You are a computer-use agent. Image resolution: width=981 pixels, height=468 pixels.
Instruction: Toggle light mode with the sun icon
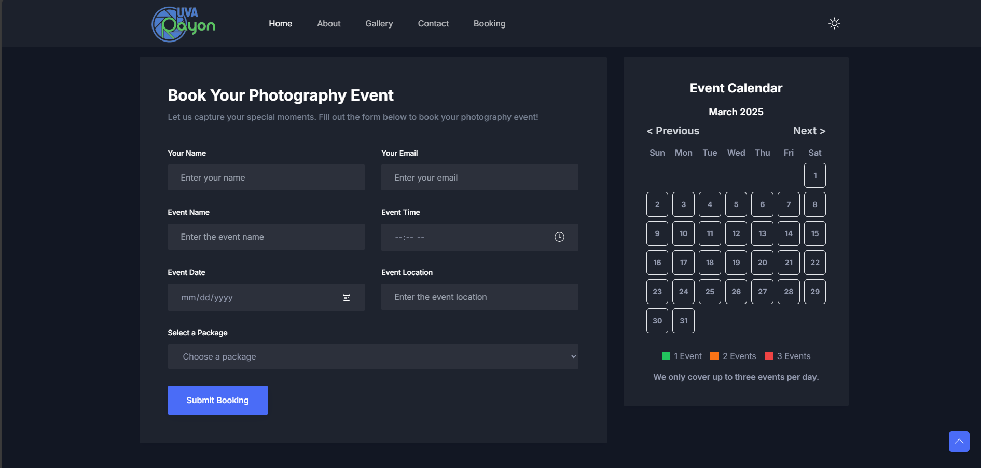pos(834,23)
